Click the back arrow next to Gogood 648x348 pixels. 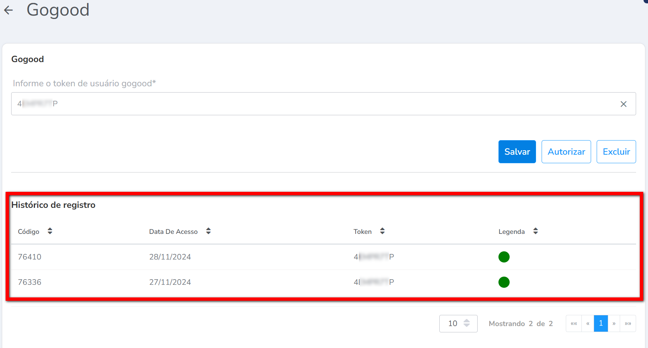coord(9,10)
